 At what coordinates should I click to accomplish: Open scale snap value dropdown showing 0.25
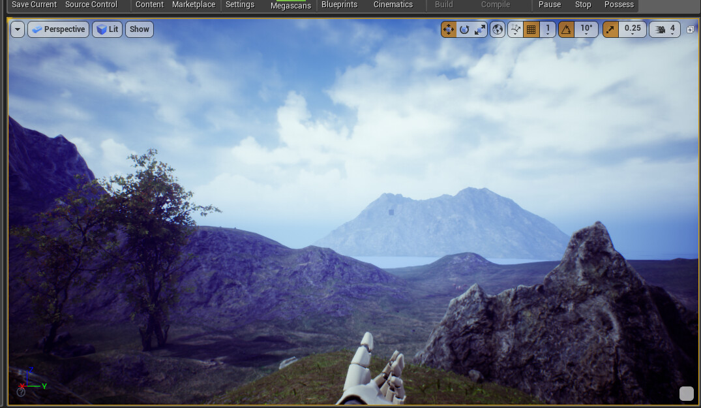click(x=633, y=29)
